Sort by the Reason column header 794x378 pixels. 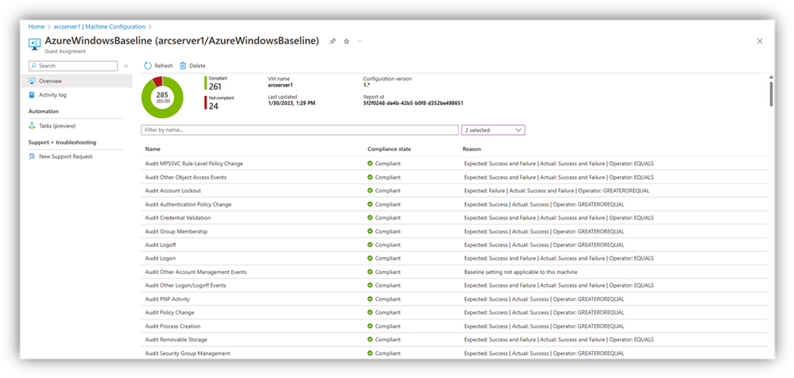point(471,149)
